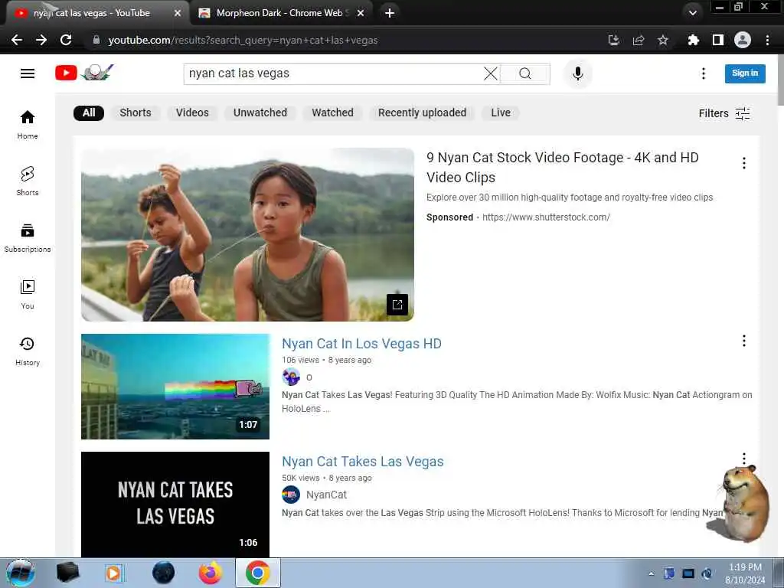Open the rainbow Nyan Cat video thumbnail
Viewport: 784px width, 588px height.
(175, 387)
